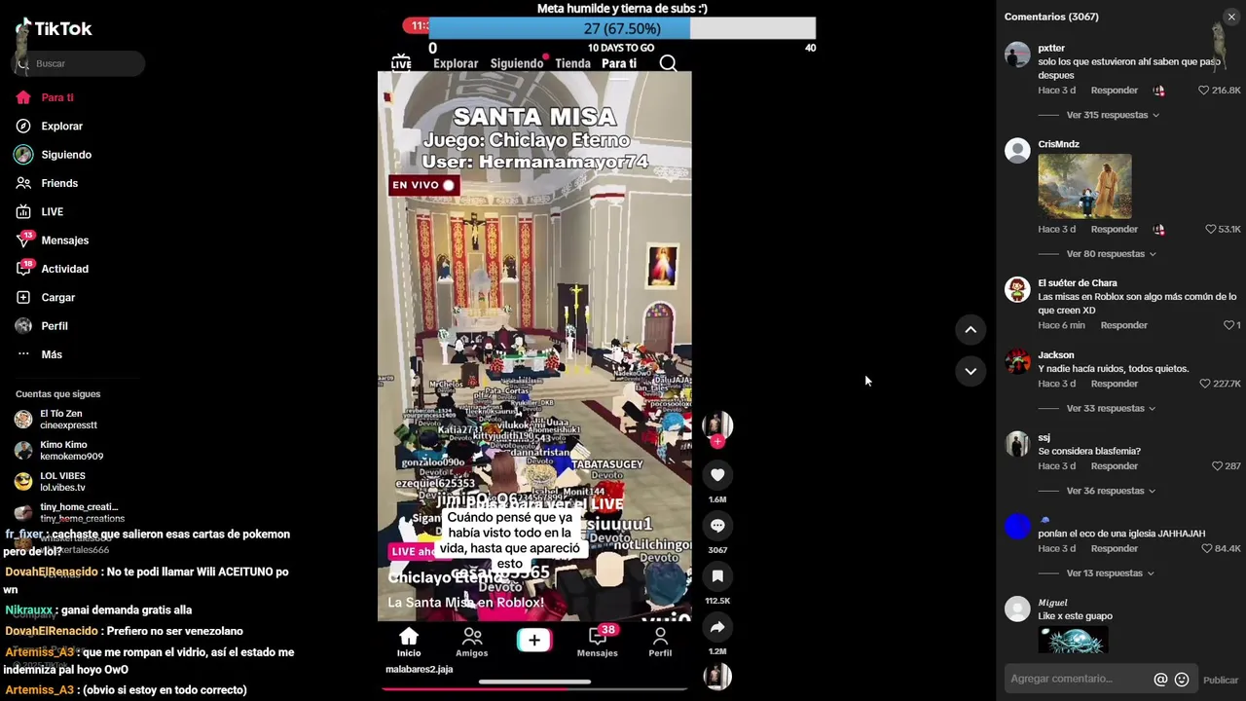Click the create plus button in bottom bar

pyautogui.click(x=534, y=641)
